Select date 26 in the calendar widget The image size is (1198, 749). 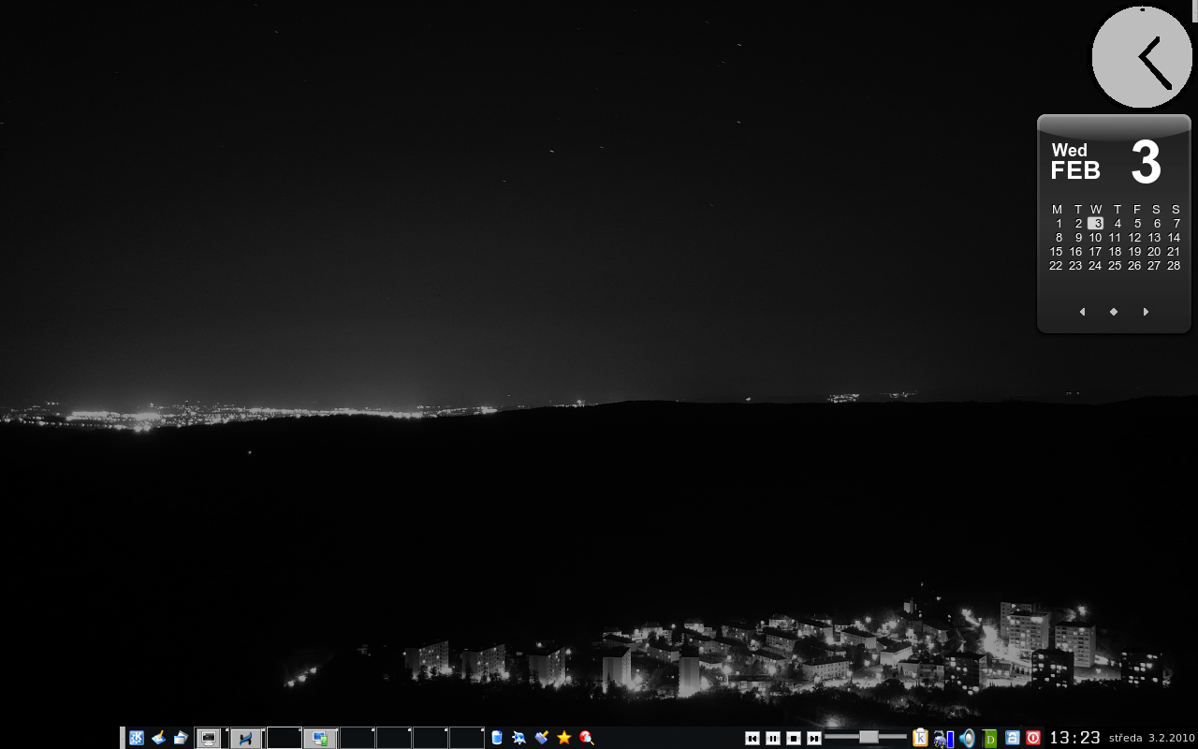point(1134,266)
